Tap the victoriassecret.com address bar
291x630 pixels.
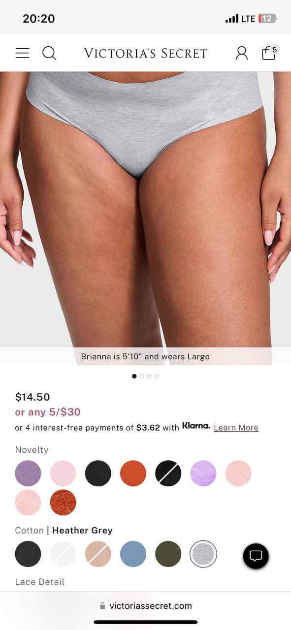click(146, 606)
